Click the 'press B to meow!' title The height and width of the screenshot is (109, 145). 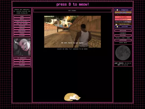pos(73,4)
